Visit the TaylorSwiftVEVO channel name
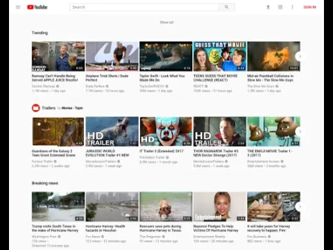This screenshot has width=333, height=250. tap(152, 86)
